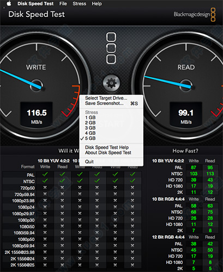Open the Help menu in menu bar
This screenshot has width=223, height=272.
tap(97, 4)
